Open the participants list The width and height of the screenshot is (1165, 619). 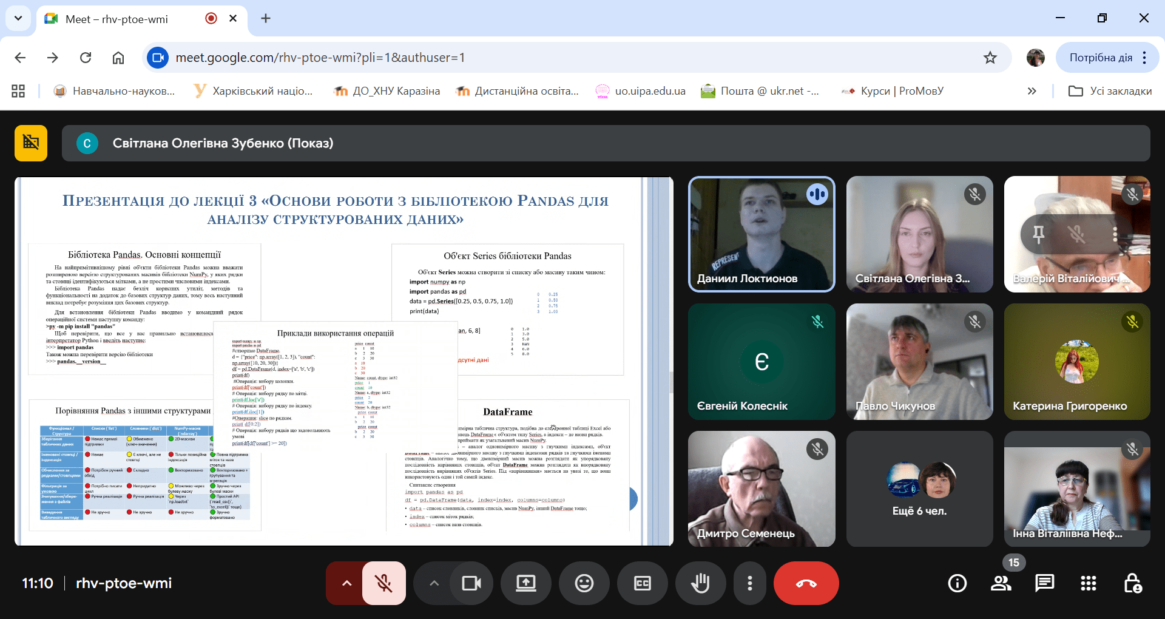tap(1001, 583)
